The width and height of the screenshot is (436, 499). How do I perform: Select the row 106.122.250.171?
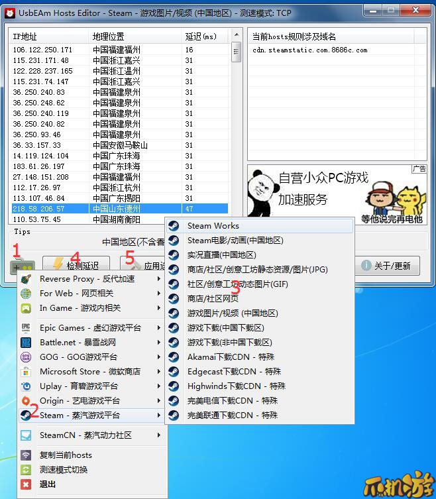point(120,50)
